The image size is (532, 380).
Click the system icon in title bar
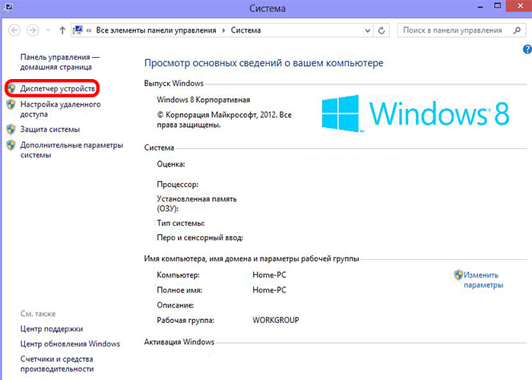click(8, 7)
